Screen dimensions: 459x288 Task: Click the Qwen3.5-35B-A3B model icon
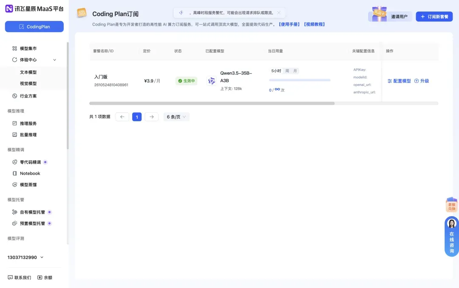click(211, 81)
